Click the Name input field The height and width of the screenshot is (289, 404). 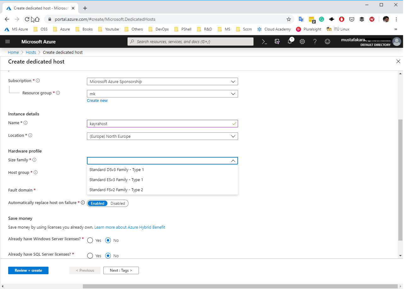point(159,124)
